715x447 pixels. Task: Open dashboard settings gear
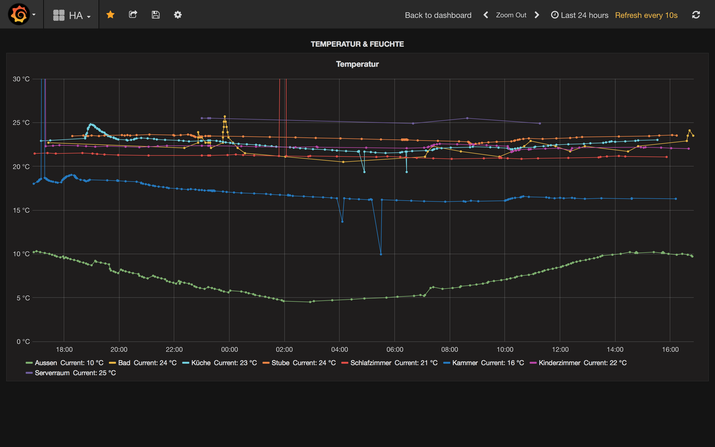[x=178, y=15]
